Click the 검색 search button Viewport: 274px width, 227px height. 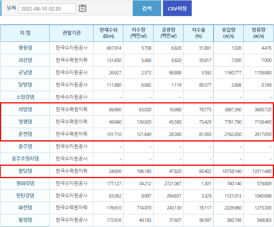[x=147, y=8]
